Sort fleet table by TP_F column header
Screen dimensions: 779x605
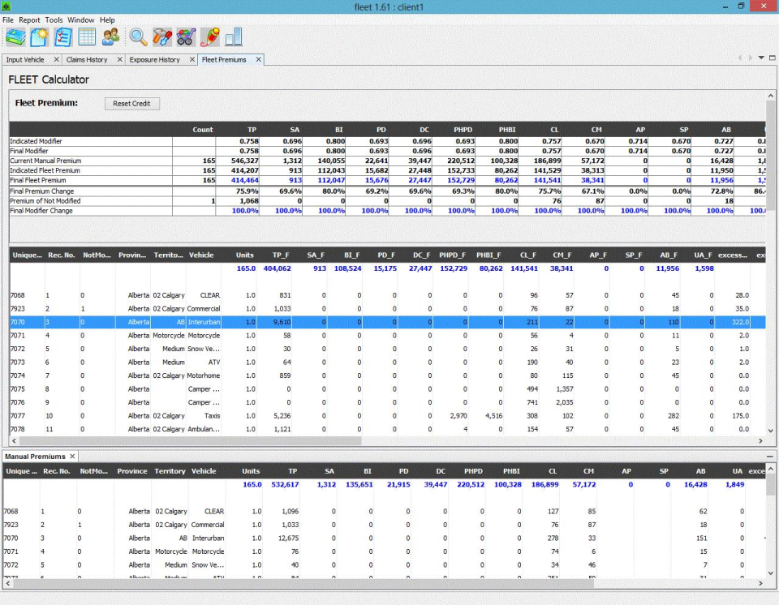[x=281, y=255]
